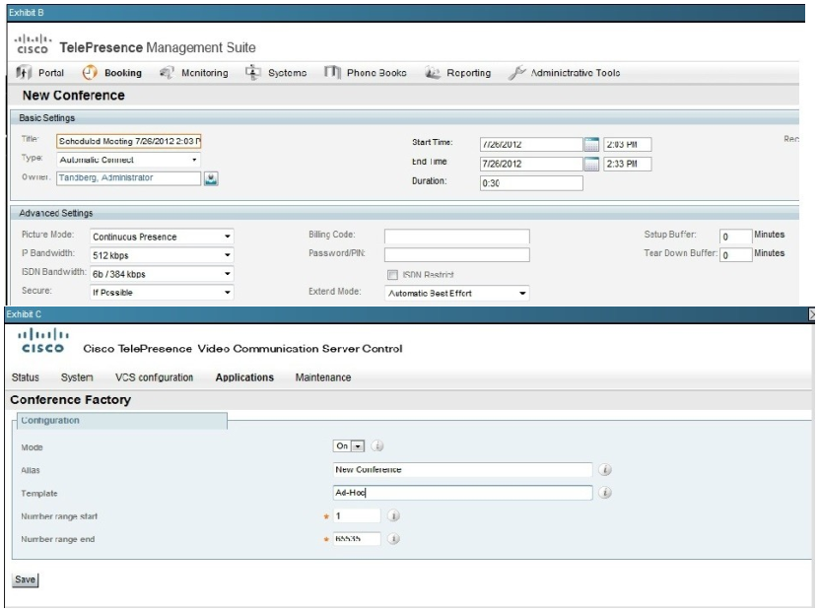Open the Conference Factory Mode dropdown
Viewport: 819px width, 612px height.
(348, 446)
